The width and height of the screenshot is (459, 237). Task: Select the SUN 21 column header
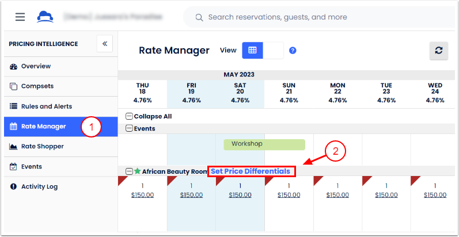(x=289, y=93)
